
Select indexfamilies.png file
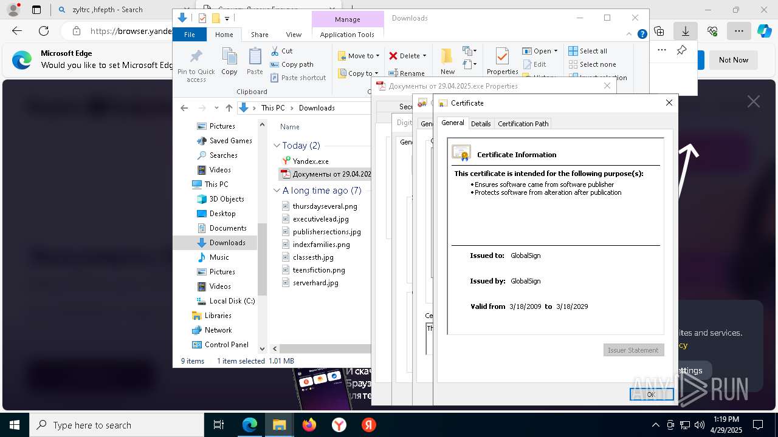point(315,244)
